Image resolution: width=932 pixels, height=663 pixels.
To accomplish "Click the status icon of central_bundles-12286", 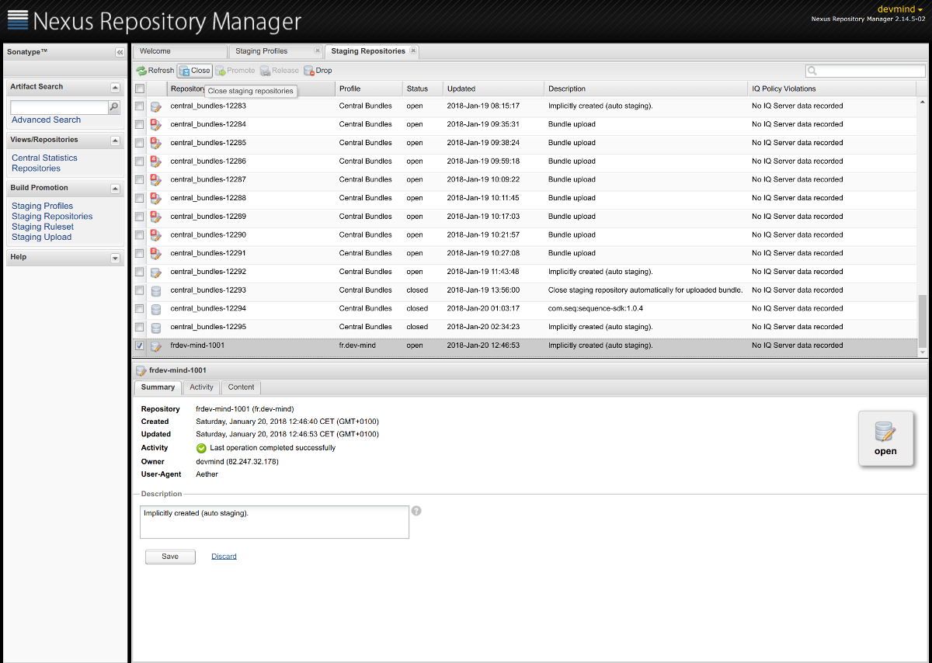I will 156,161.
